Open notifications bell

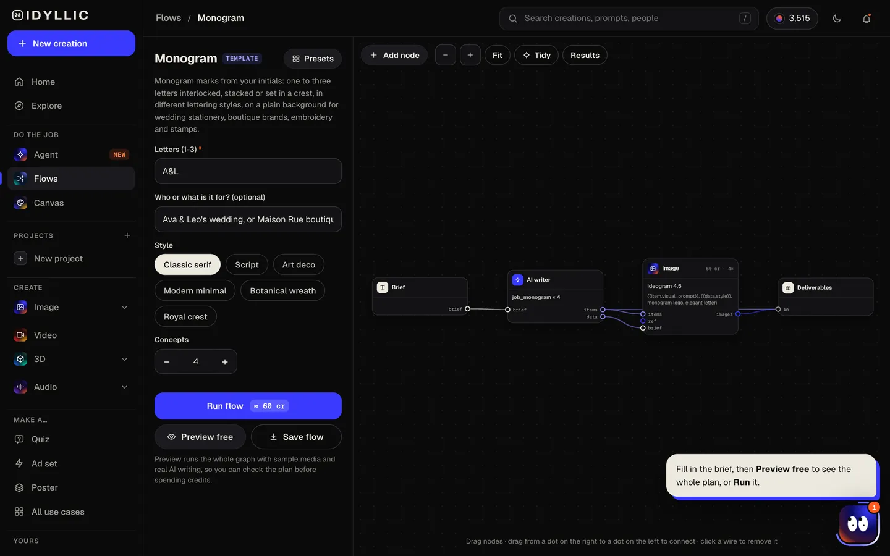pyautogui.click(x=867, y=19)
